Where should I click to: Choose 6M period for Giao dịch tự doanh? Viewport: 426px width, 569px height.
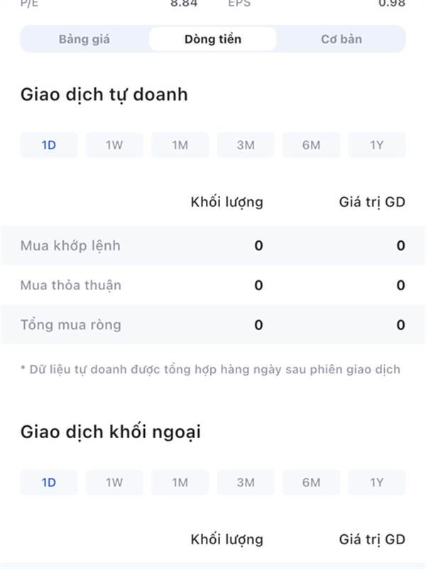311,145
